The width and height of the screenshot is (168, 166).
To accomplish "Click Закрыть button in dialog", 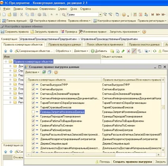I will point(160,162).
